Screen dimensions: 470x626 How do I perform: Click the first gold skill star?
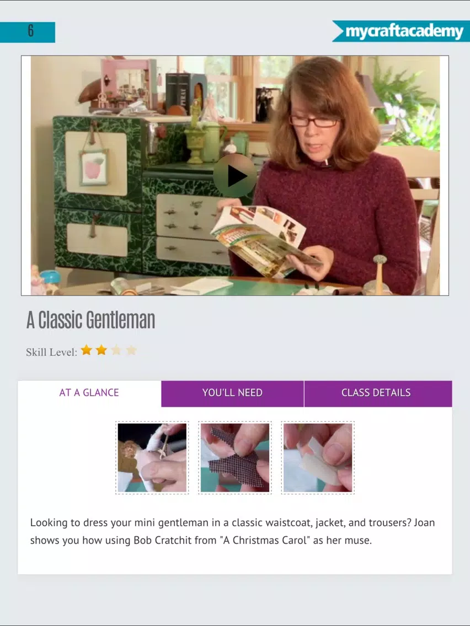click(x=86, y=350)
